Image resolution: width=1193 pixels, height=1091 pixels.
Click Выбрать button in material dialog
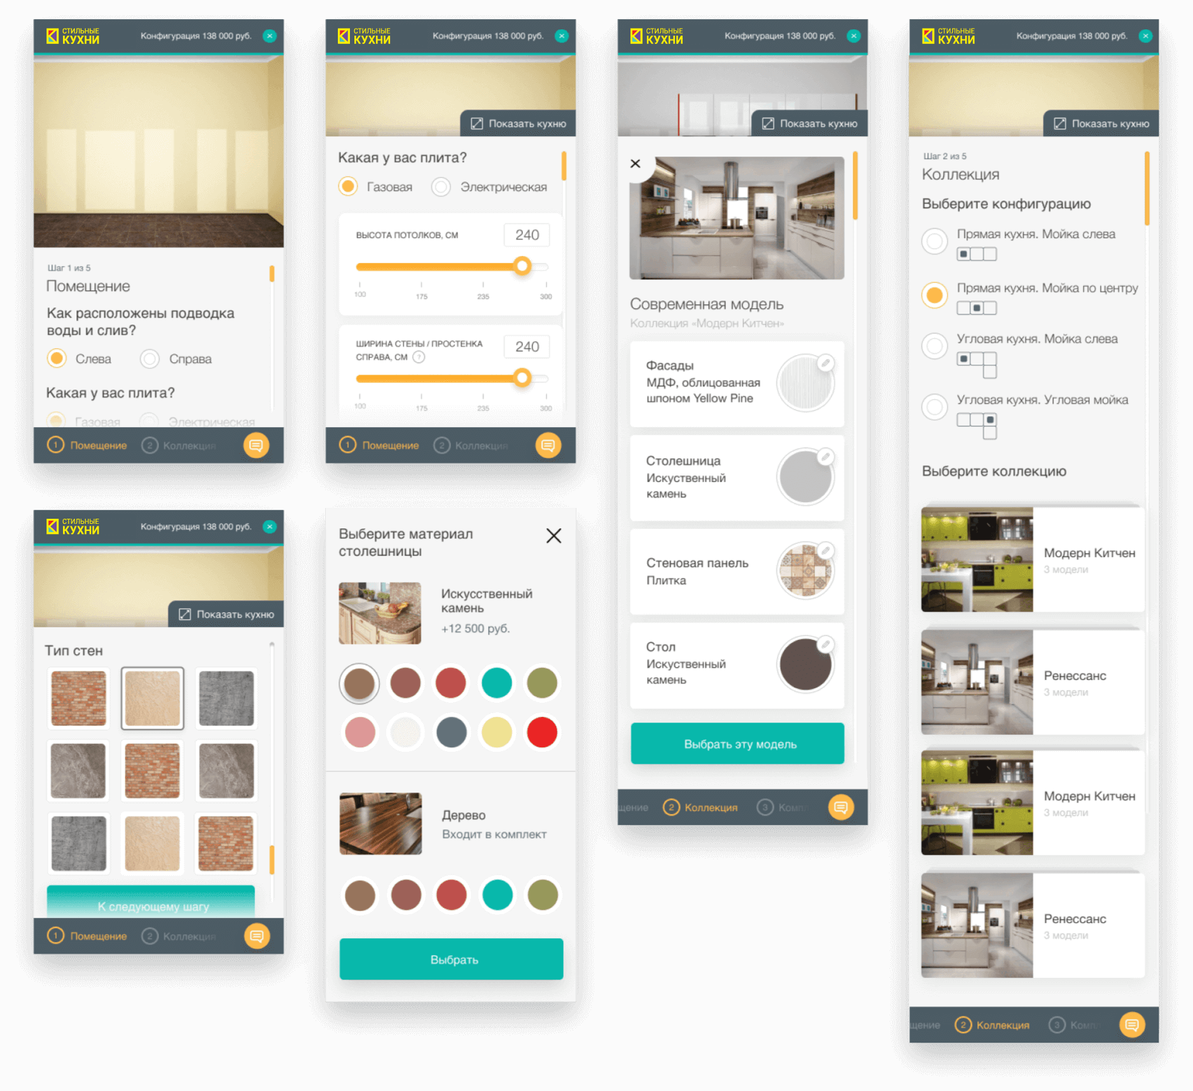(x=451, y=959)
